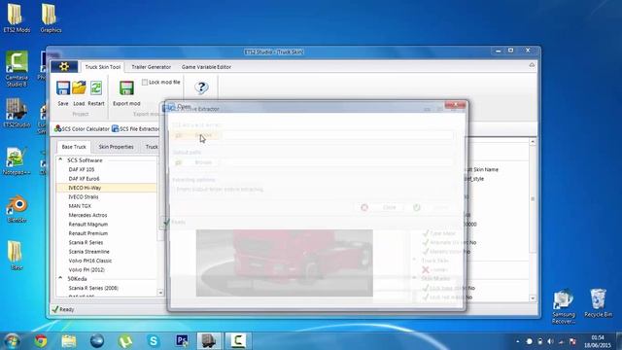This screenshot has width=622, height=350.
Task: Open the Graphics desktop folder
Action: (x=51, y=18)
